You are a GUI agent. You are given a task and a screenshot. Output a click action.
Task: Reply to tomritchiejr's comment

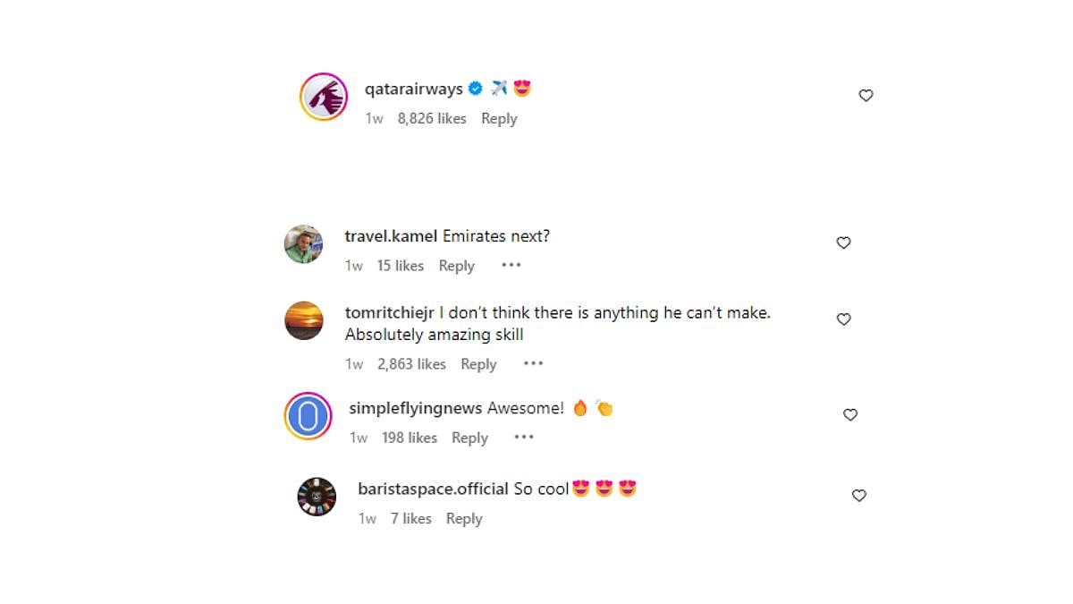pos(478,364)
